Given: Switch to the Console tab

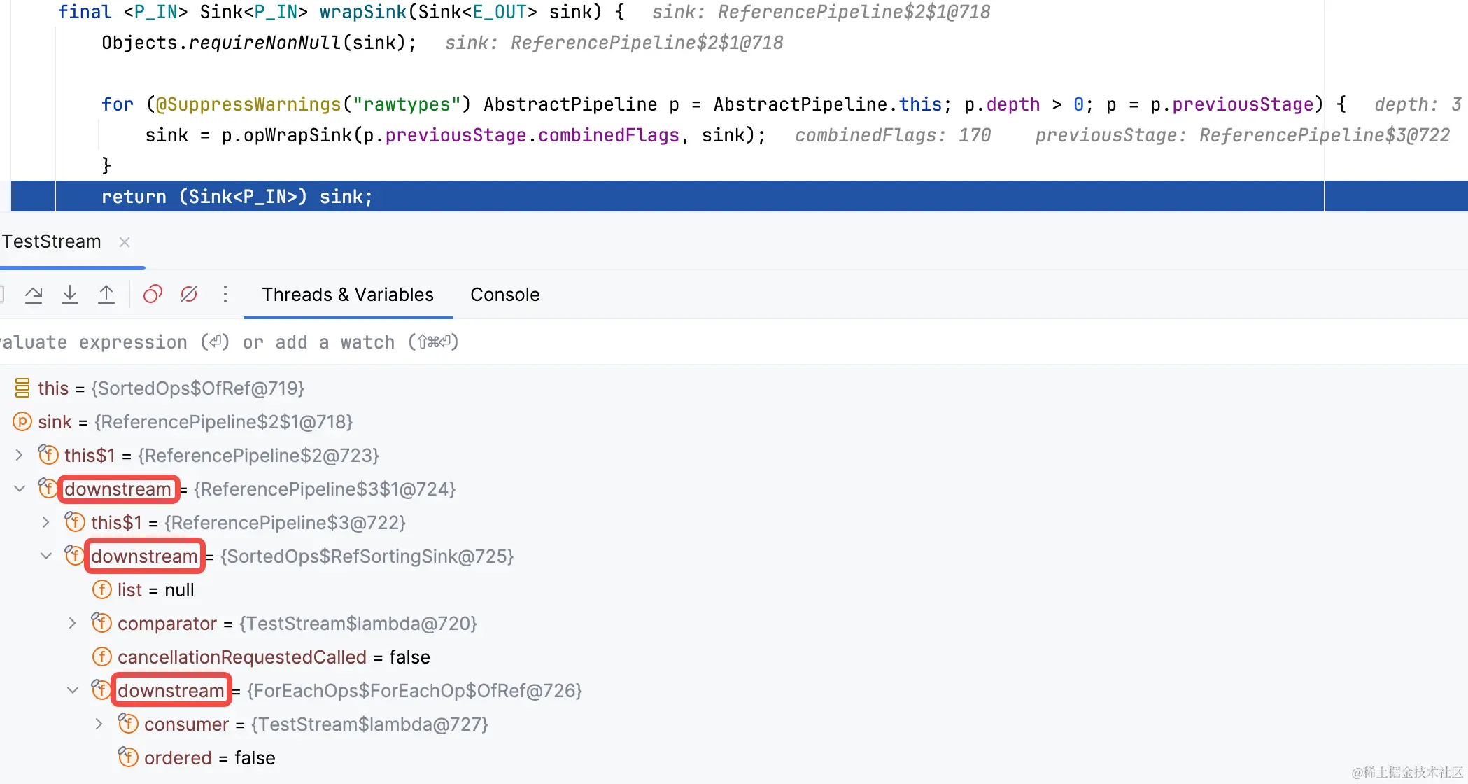Looking at the screenshot, I should click(504, 295).
